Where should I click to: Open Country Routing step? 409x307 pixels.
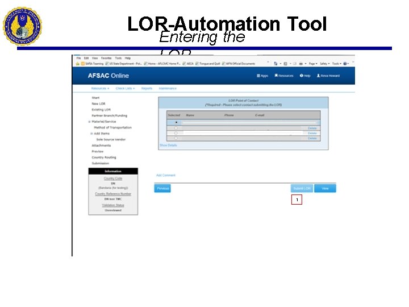coord(104,157)
